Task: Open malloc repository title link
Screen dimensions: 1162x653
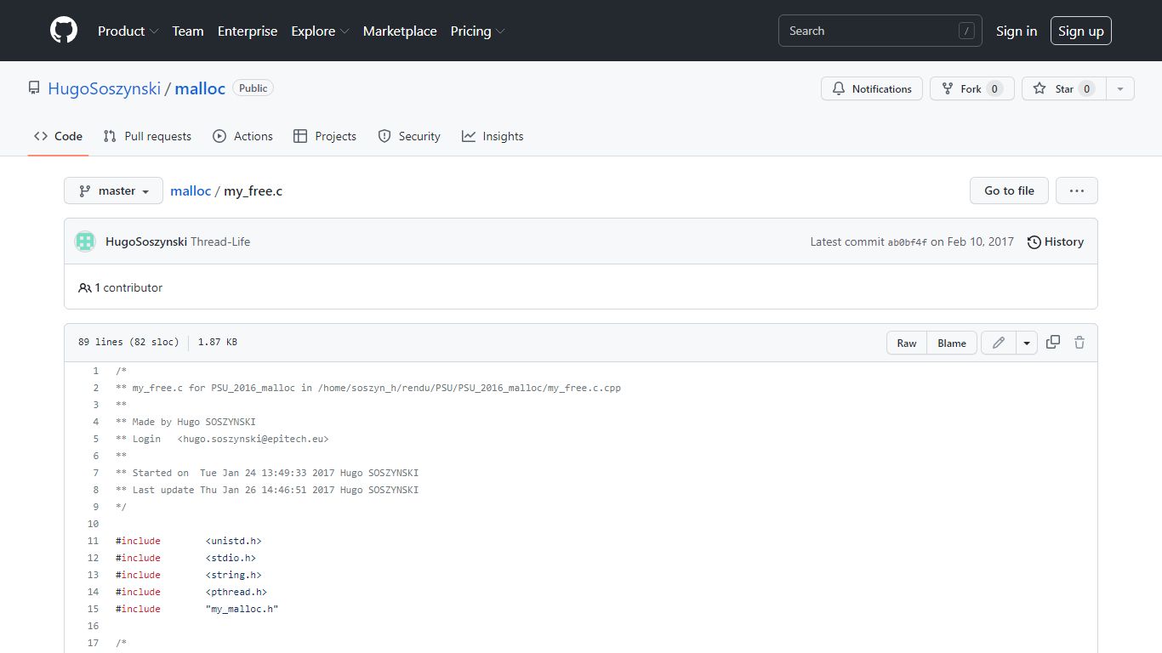Action: 200,88
